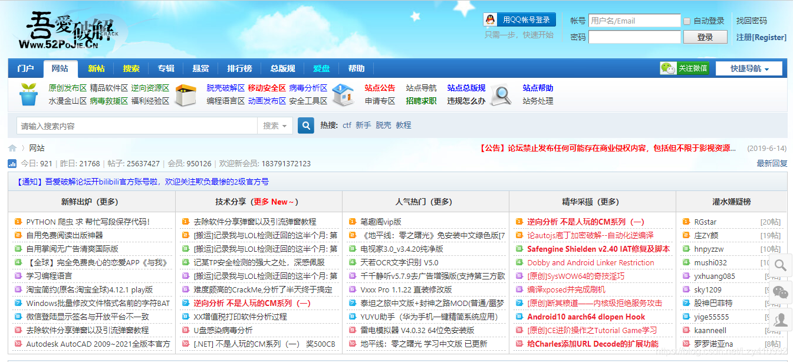Open the 新帖 nav tab
793x362 pixels.
pyautogui.click(x=96, y=68)
